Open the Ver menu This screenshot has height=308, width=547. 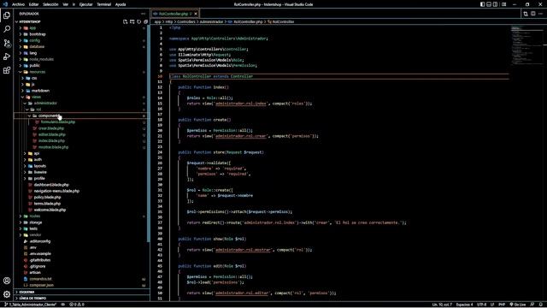65,4
